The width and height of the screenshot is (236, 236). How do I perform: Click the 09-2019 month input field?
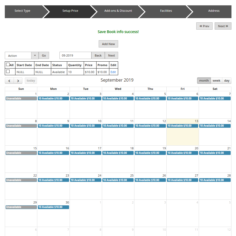pyautogui.click(x=75, y=55)
